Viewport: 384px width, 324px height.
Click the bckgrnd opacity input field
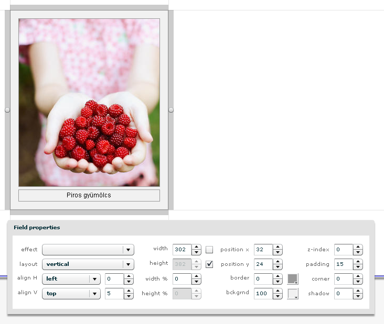tap(263, 294)
